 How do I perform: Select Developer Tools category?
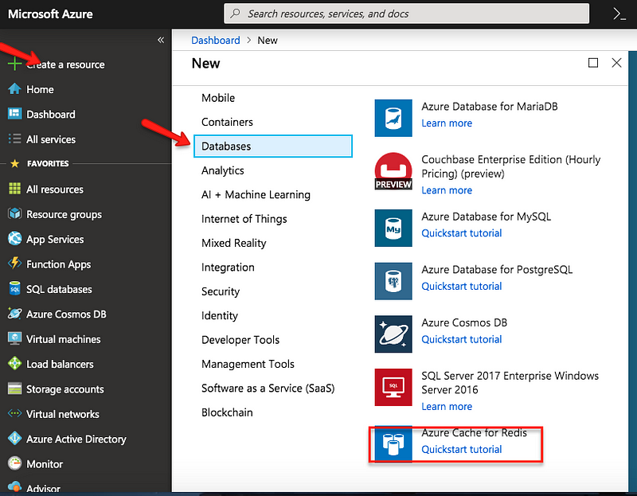coord(240,340)
